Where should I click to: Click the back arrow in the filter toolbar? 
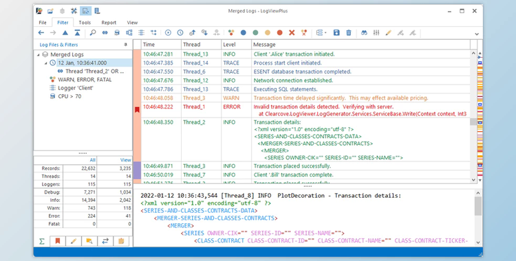coord(41,32)
